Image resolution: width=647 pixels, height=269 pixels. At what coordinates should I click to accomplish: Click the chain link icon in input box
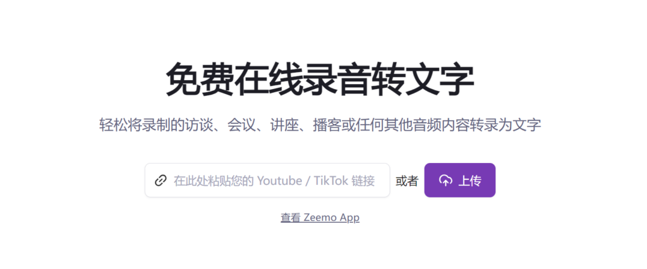[160, 181]
